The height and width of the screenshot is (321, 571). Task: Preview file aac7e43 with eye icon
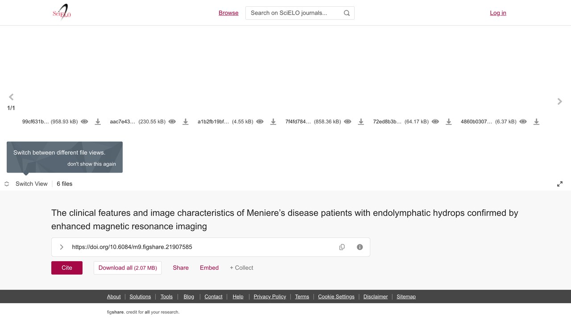click(172, 122)
